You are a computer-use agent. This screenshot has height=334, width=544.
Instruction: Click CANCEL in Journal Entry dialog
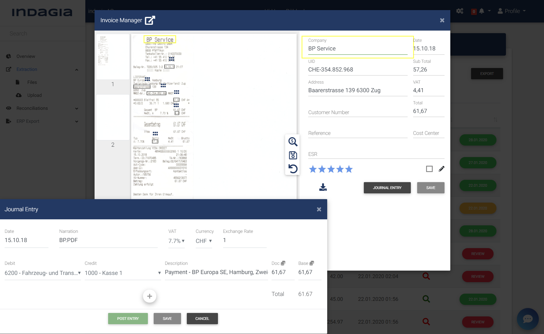coord(202,318)
